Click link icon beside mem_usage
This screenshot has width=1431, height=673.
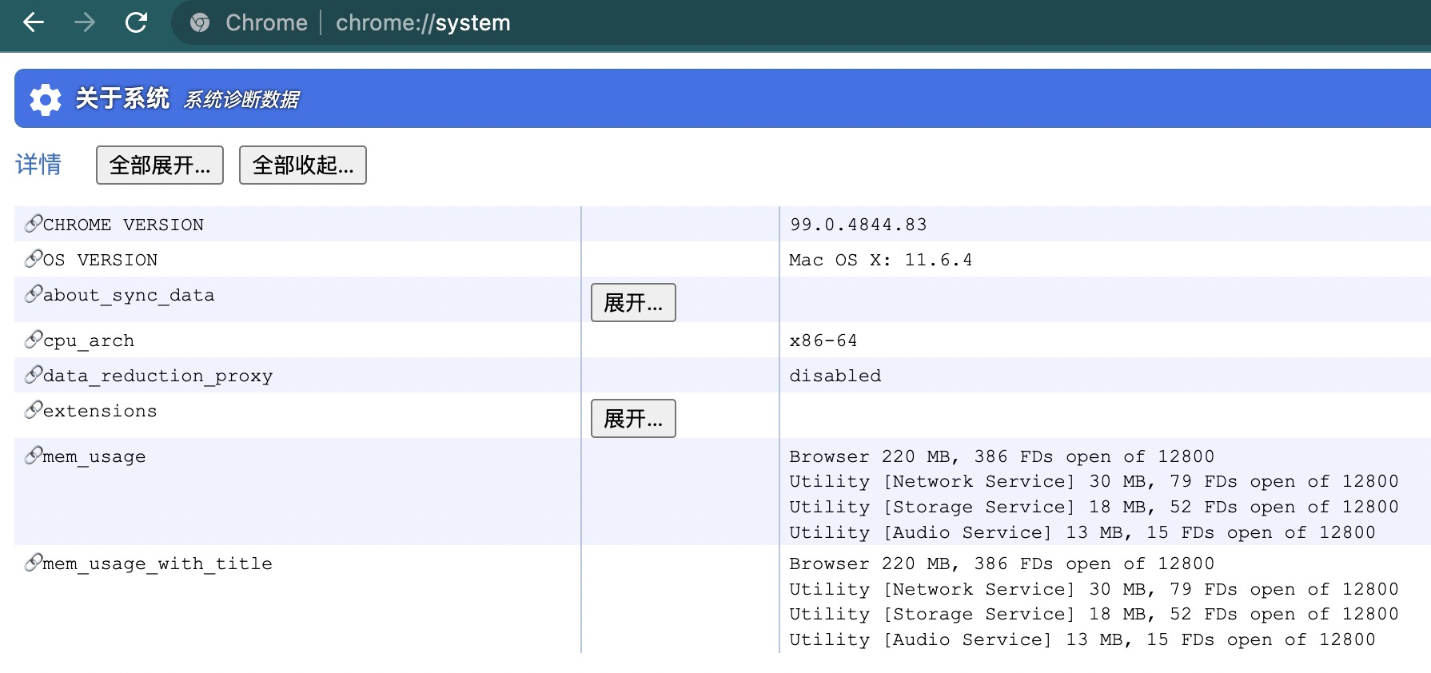(x=33, y=456)
